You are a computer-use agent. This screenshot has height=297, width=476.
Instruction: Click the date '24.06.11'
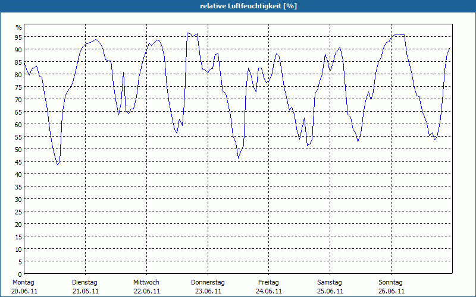coord(269,292)
